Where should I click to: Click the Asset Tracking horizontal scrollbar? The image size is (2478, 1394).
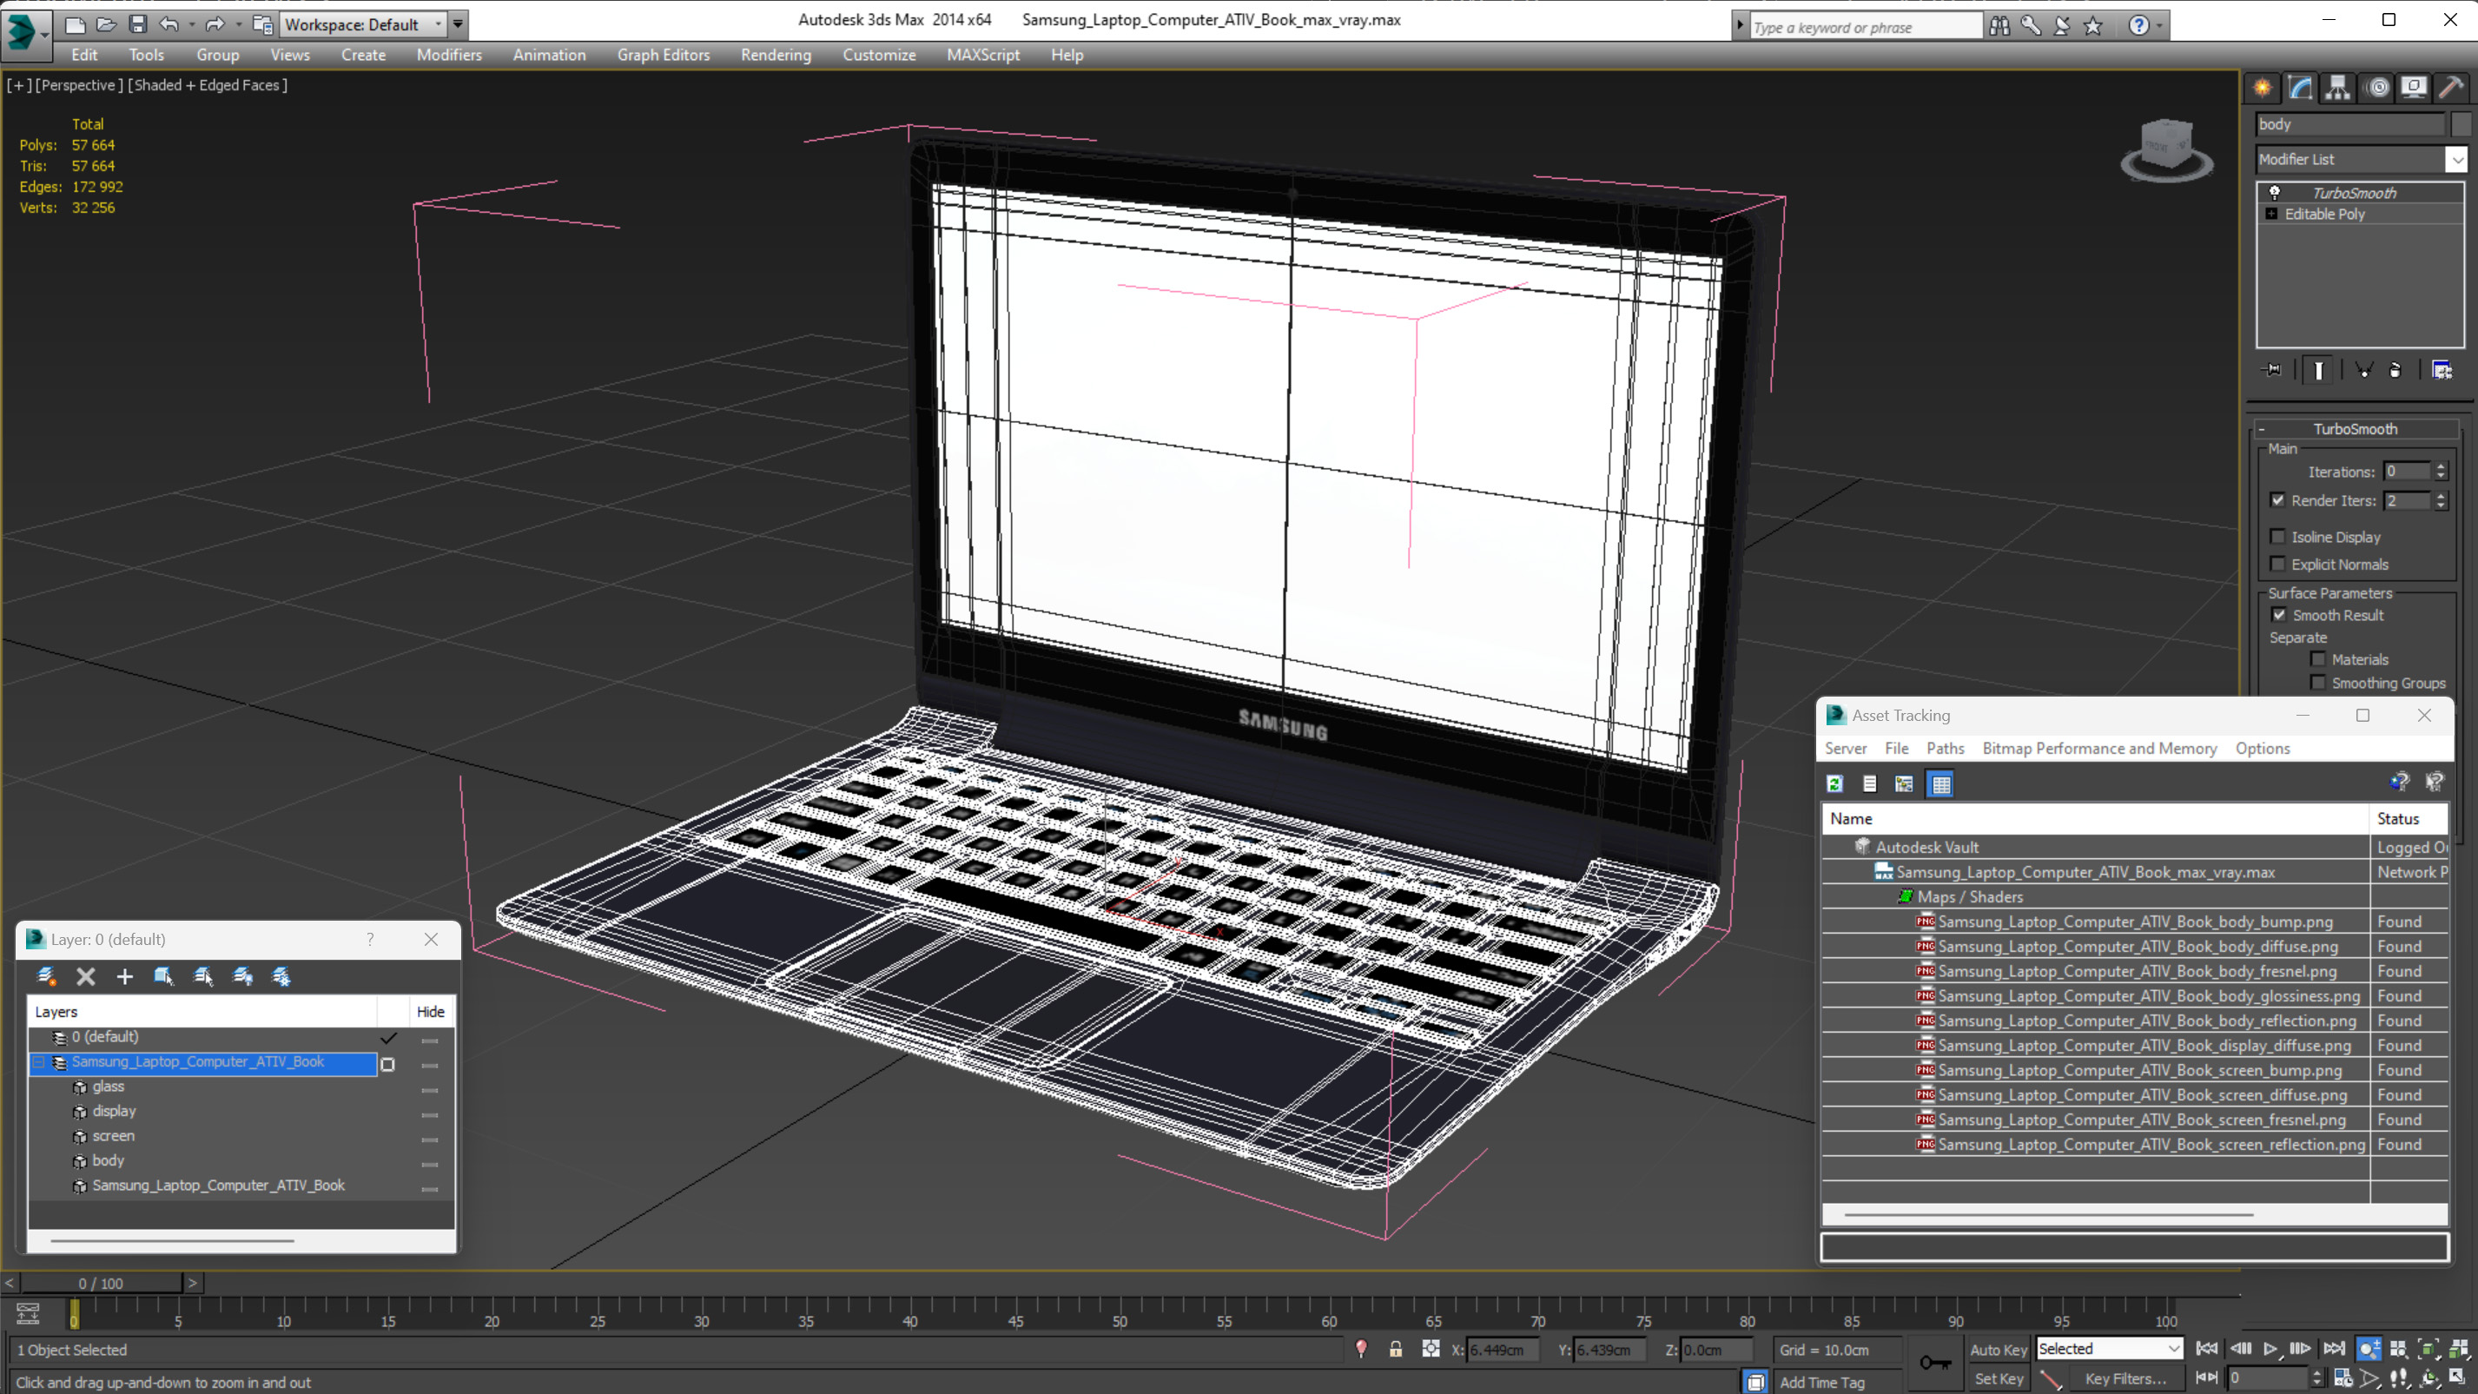pyautogui.click(x=2048, y=1214)
